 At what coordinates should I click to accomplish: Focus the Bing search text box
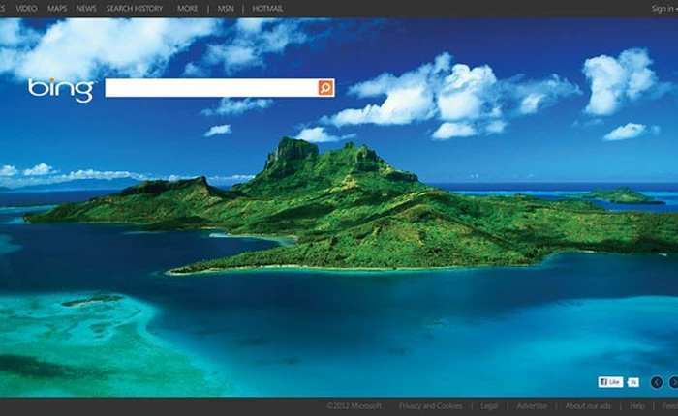click(211, 88)
